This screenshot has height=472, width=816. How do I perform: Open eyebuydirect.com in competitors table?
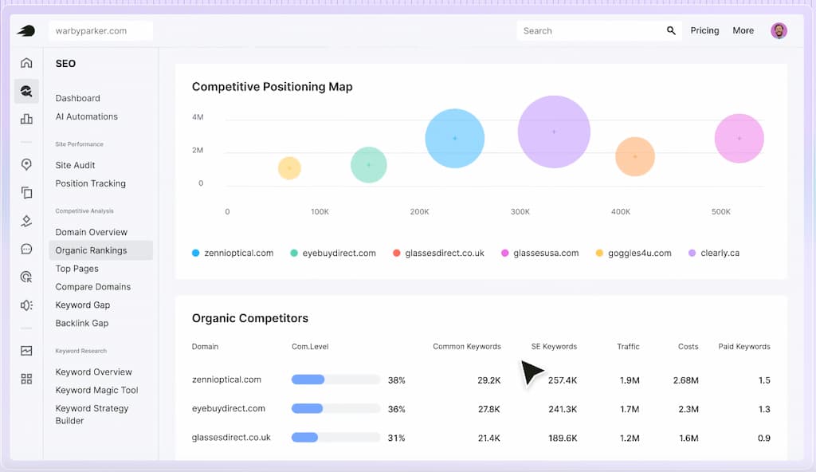pyautogui.click(x=229, y=408)
